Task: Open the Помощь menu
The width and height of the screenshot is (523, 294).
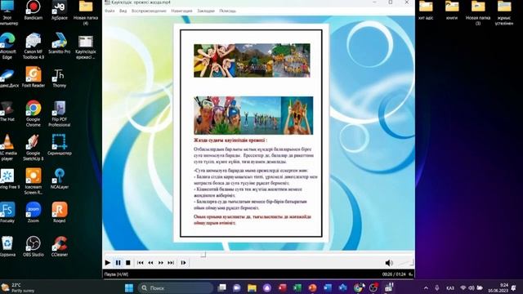Action: [x=227, y=11]
